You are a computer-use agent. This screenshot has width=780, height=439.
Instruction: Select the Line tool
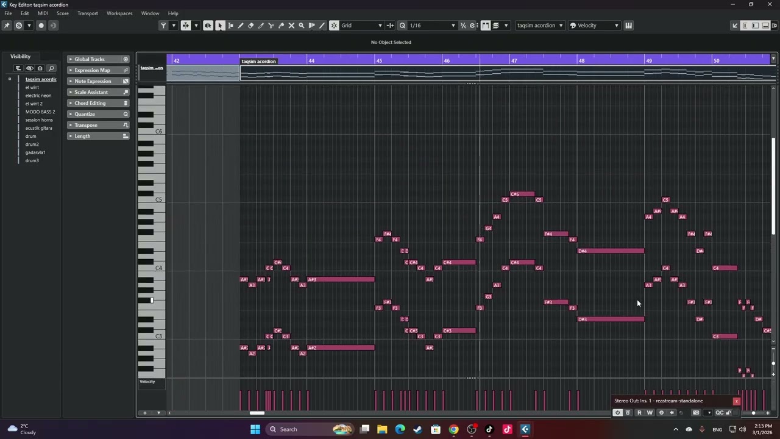click(x=322, y=26)
